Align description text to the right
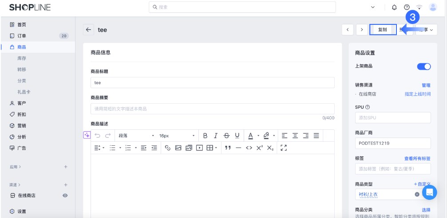 305,136
